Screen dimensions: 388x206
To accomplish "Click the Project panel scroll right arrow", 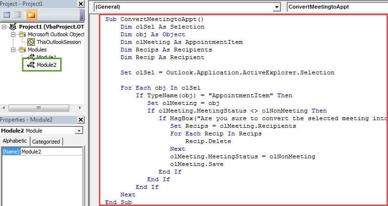I will pyautogui.click(x=80, y=107).
